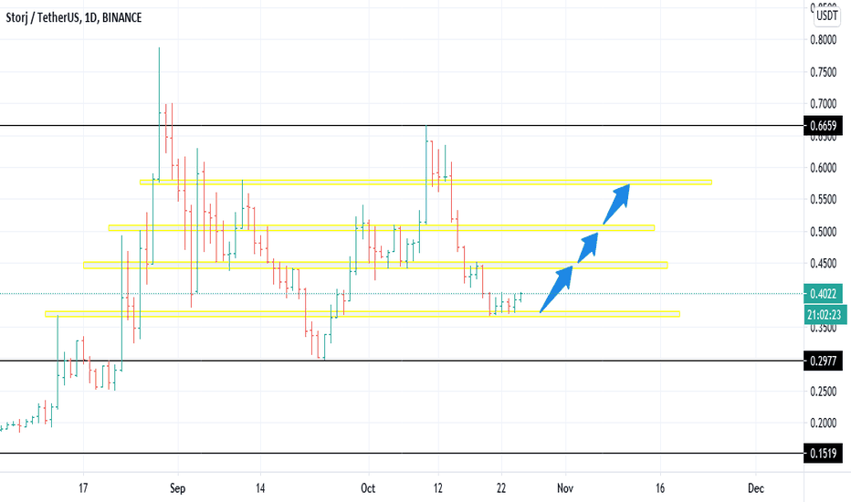This screenshot has height=502, width=851.
Task: Select the 0.2977 price line label
Action: coord(824,361)
